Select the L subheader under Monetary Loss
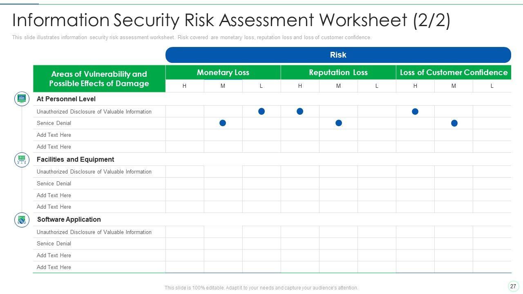 [x=261, y=86]
